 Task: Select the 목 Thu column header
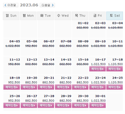click(80, 16)
